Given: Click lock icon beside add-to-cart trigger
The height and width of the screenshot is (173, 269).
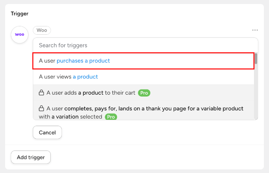Looking at the screenshot, I should 41,93.
